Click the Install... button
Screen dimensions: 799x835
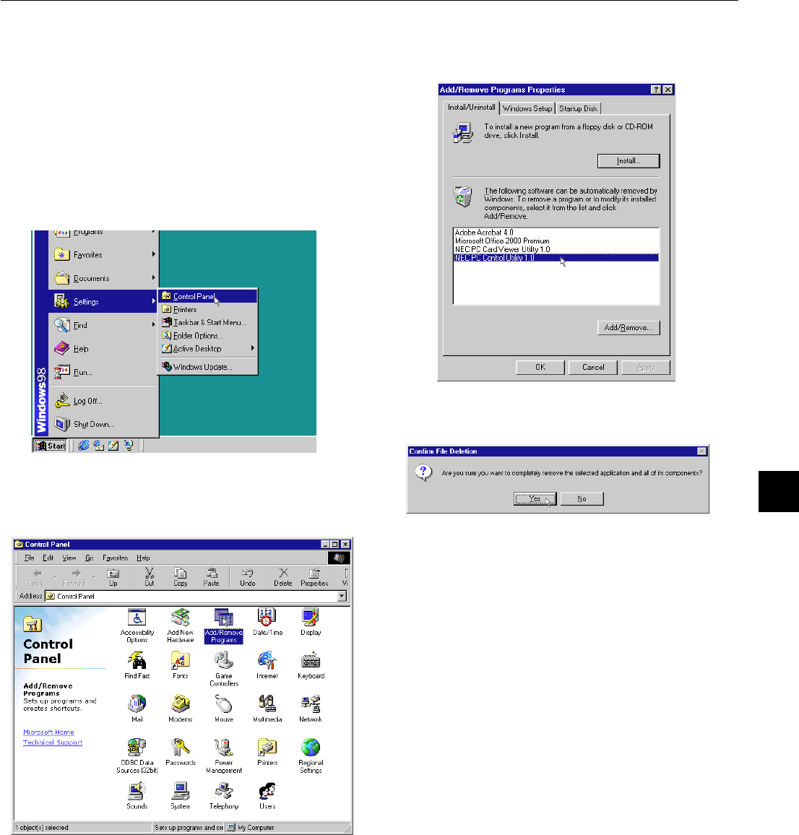click(629, 161)
